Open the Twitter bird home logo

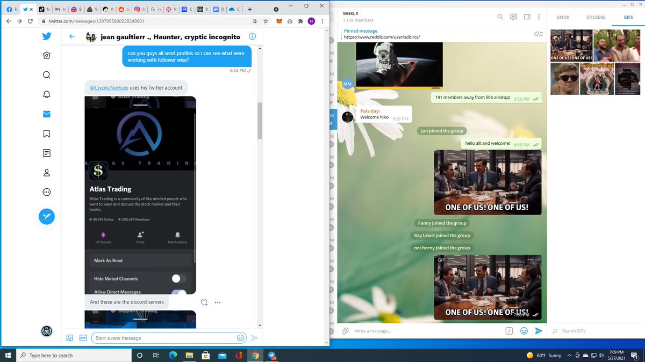(x=47, y=36)
